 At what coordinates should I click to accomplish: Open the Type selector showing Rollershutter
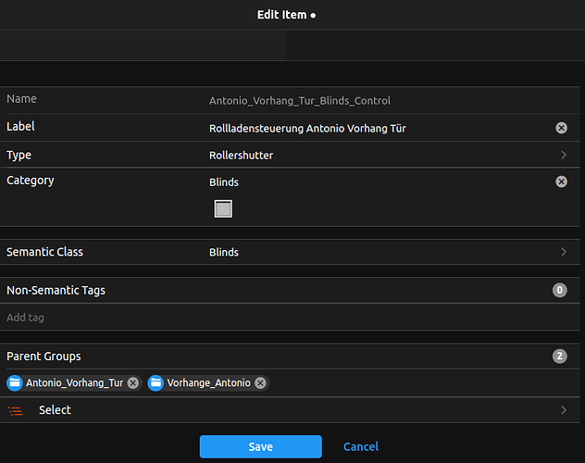pos(290,155)
